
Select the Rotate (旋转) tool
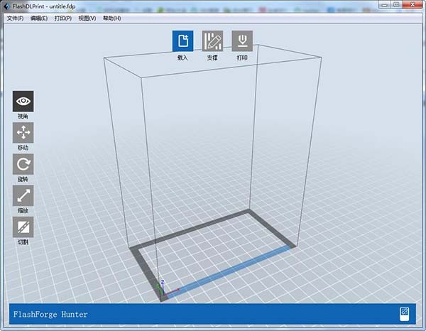click(x=23, y=164)
